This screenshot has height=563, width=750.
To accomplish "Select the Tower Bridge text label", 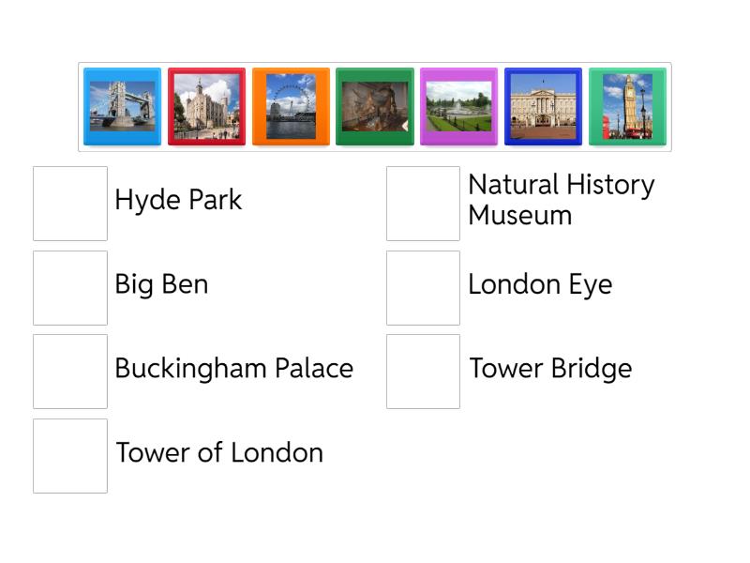I will pos(550,369).
